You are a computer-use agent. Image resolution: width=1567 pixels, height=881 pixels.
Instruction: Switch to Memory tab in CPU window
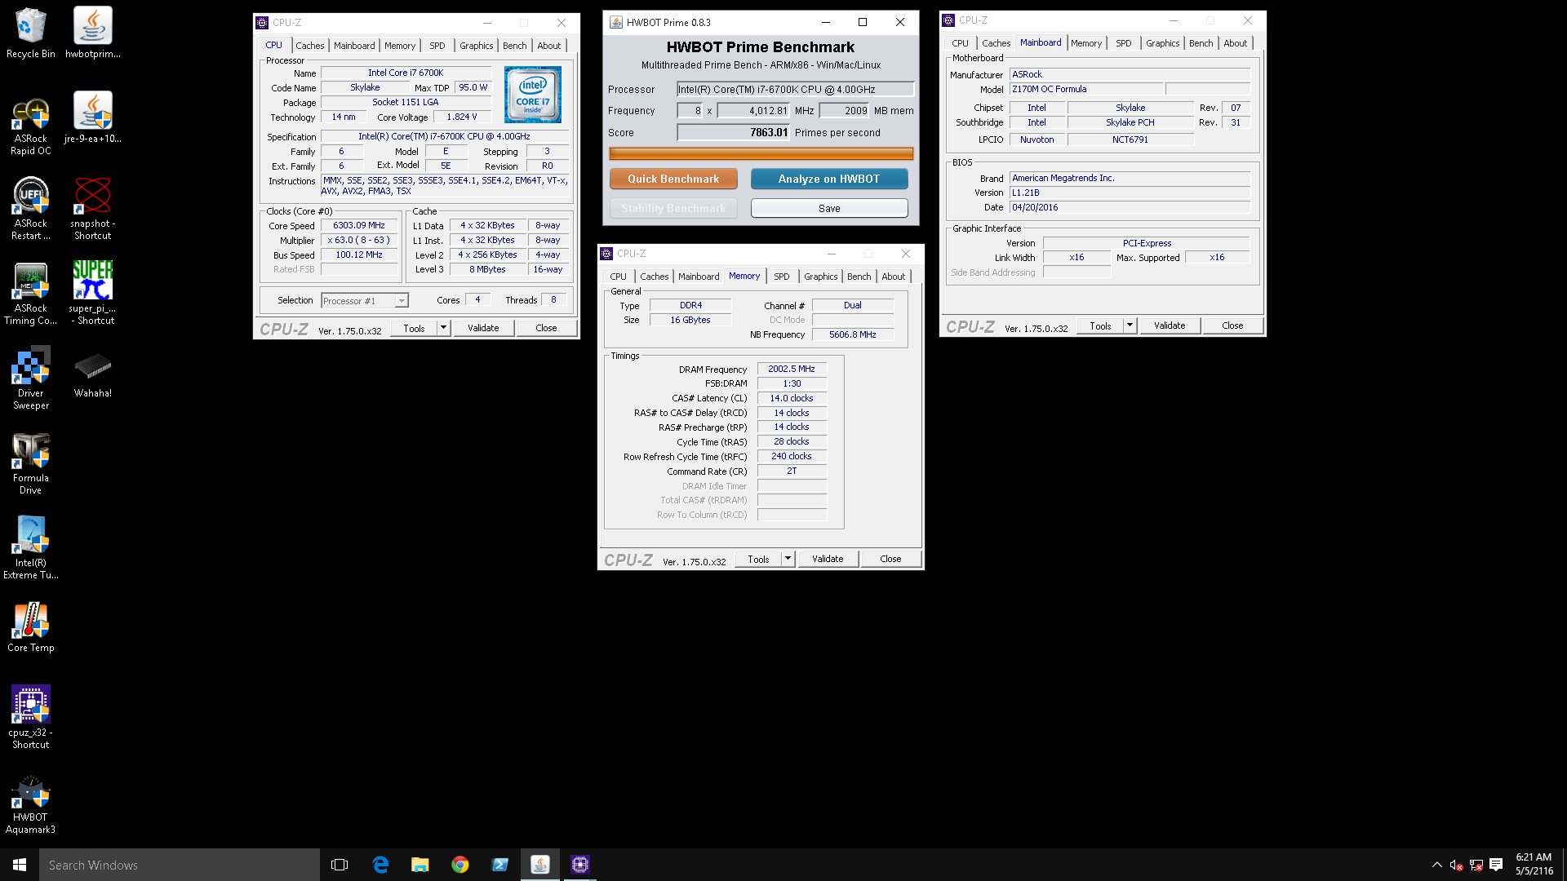point(400,46)
